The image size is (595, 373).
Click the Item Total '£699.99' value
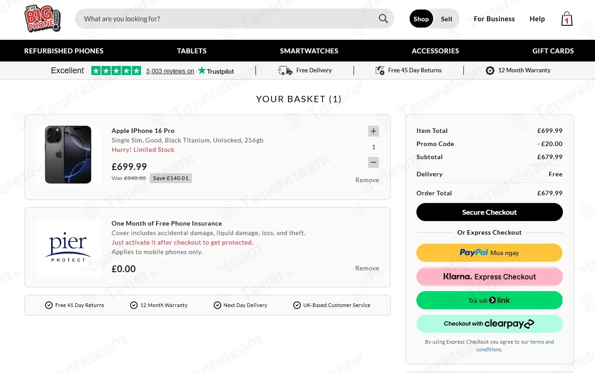point(550,131)
